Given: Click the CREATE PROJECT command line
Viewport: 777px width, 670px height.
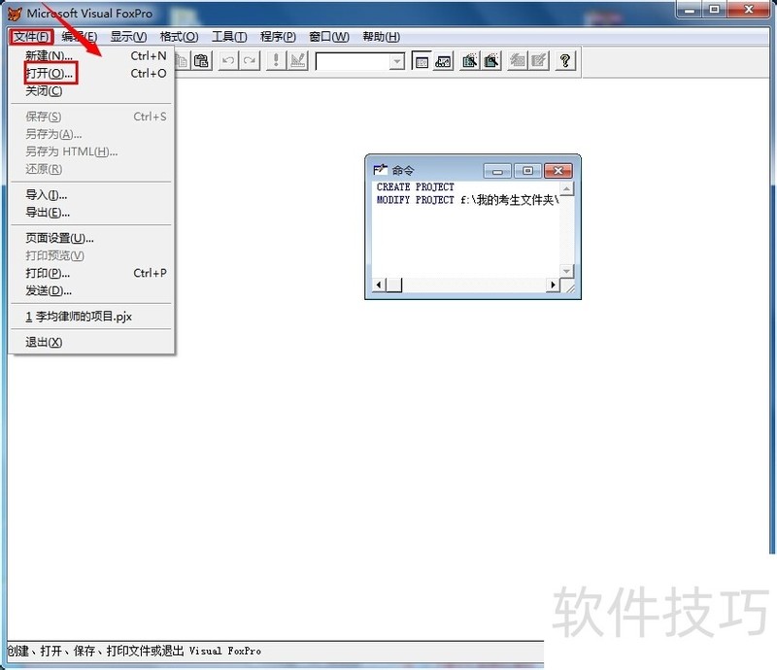Looking at the screenshot, I should pyautogui.click(x=416, y=186).
